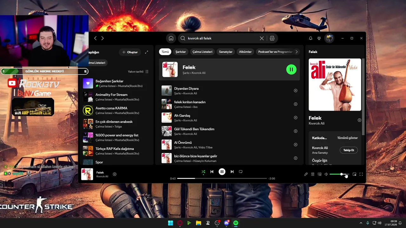
Task: Skip to the previous track
Action: tap(212, 172)
